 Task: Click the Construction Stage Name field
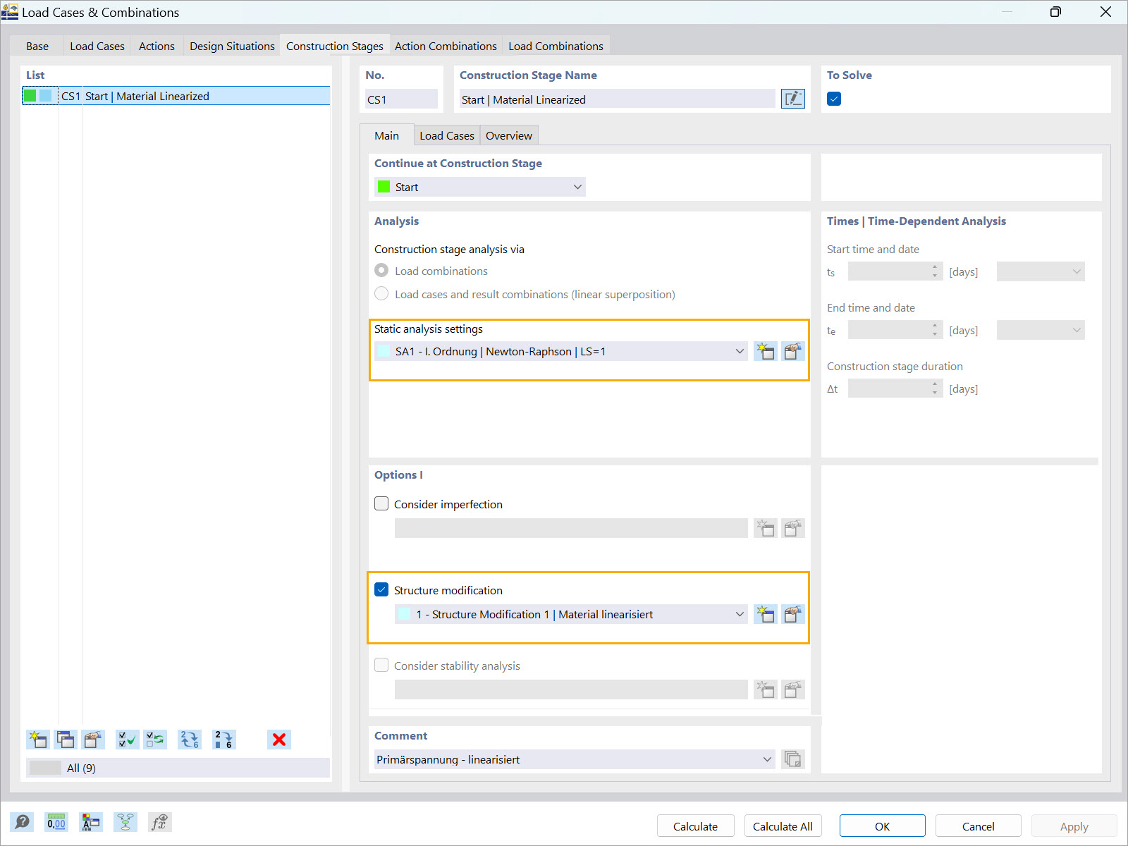pos(617,99)
